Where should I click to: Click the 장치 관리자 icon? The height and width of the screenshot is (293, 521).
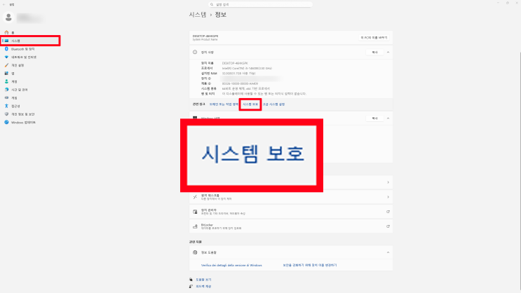coord(195,212)
